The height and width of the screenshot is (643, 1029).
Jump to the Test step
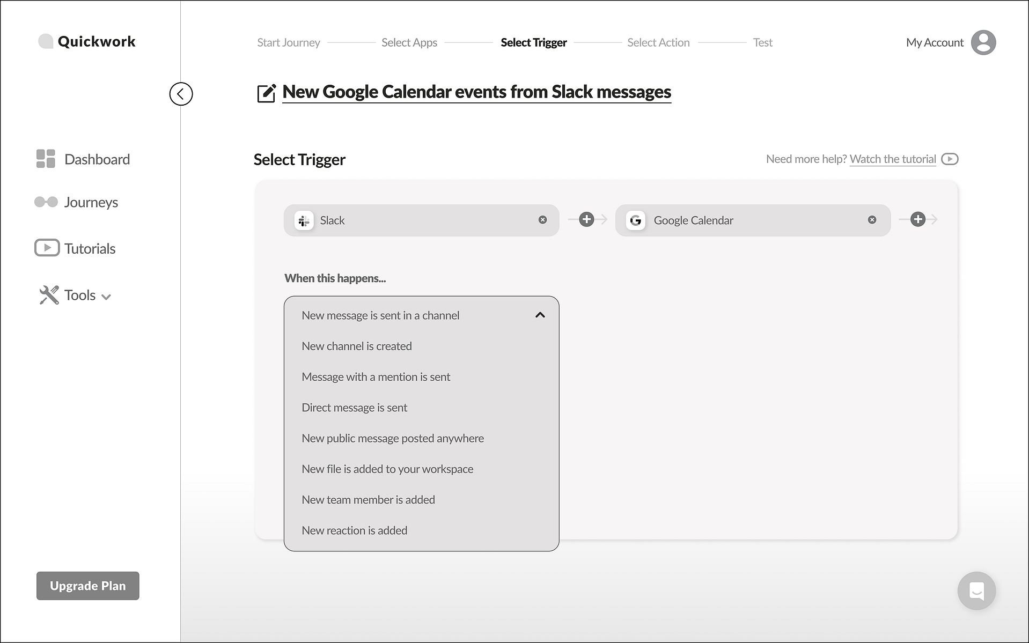click(x=762, y=42)
